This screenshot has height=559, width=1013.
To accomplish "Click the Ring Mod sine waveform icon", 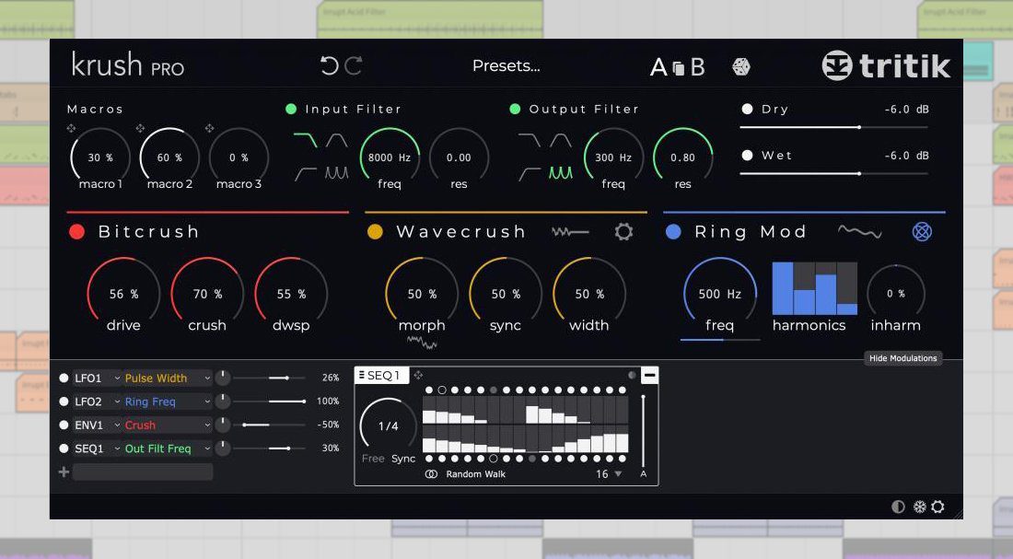I will tap(859, 231).
